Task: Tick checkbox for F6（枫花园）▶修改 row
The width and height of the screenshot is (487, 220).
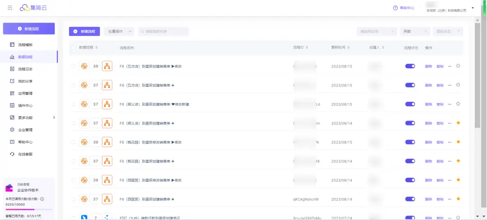Action: point(74,142)
